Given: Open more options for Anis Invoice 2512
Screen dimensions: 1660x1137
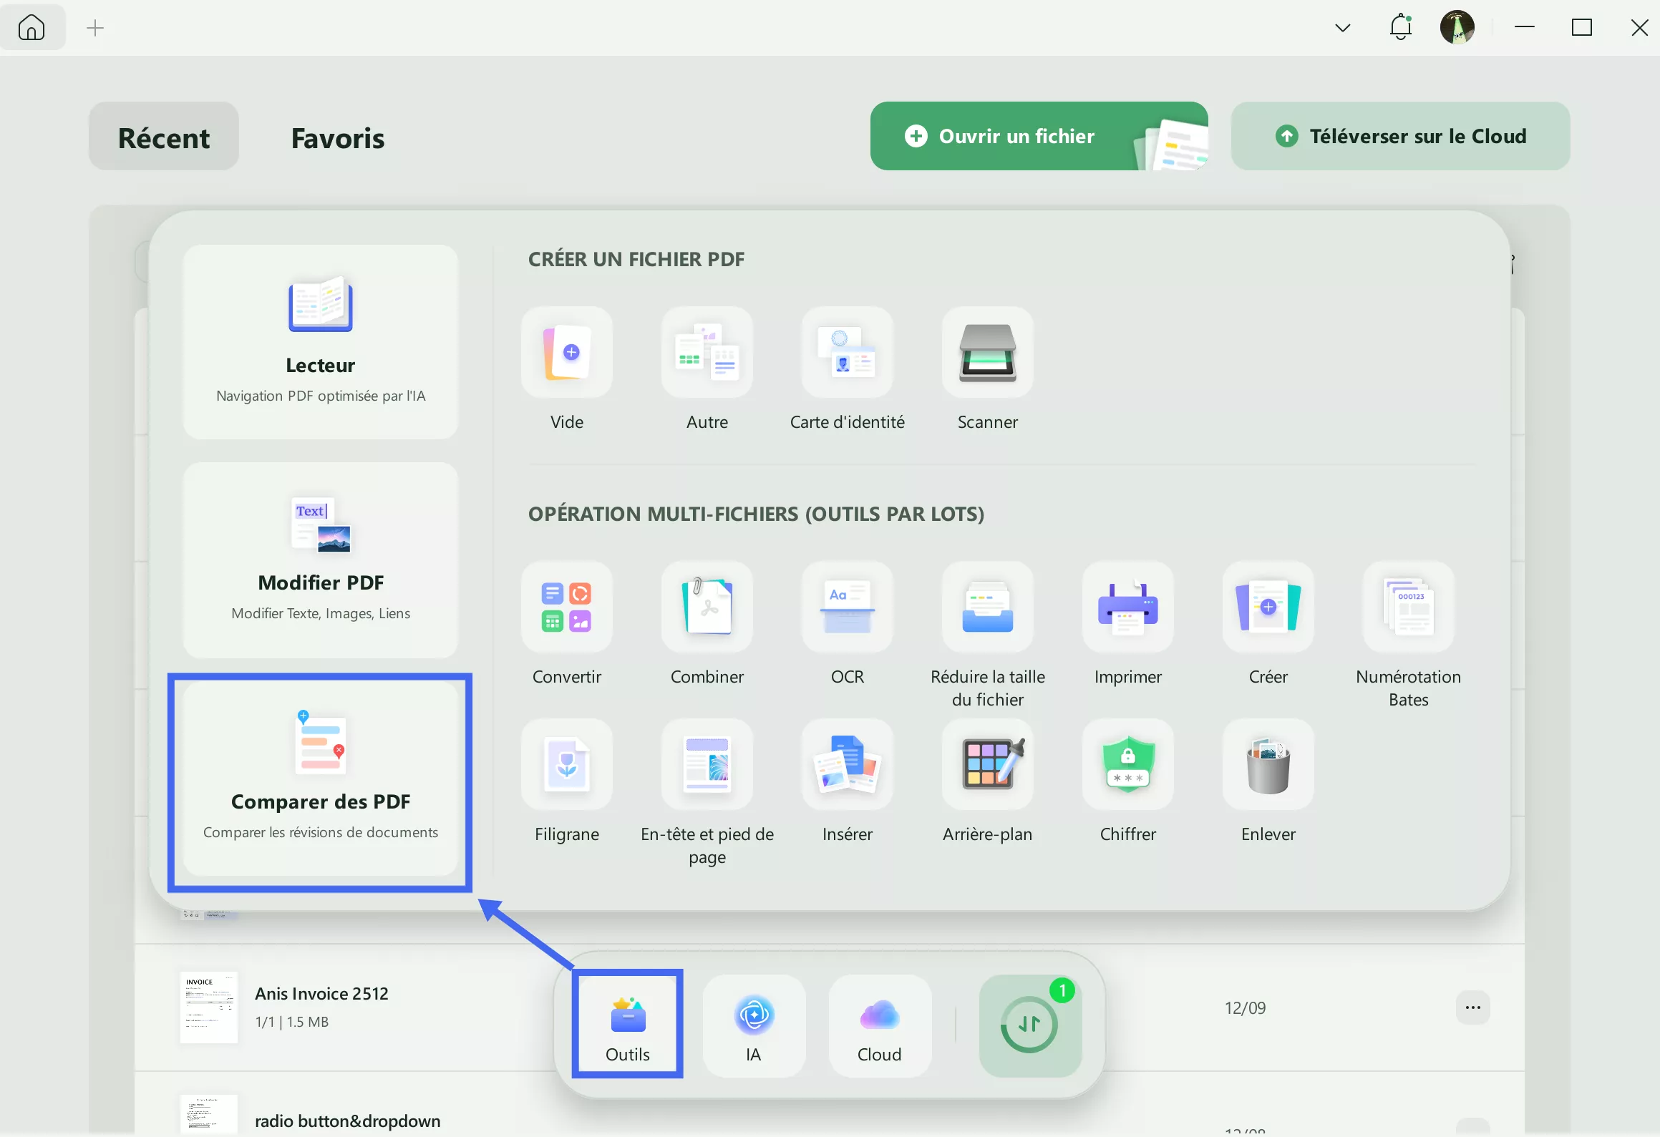Looking at the screenshot, I should (1472, 1007).
